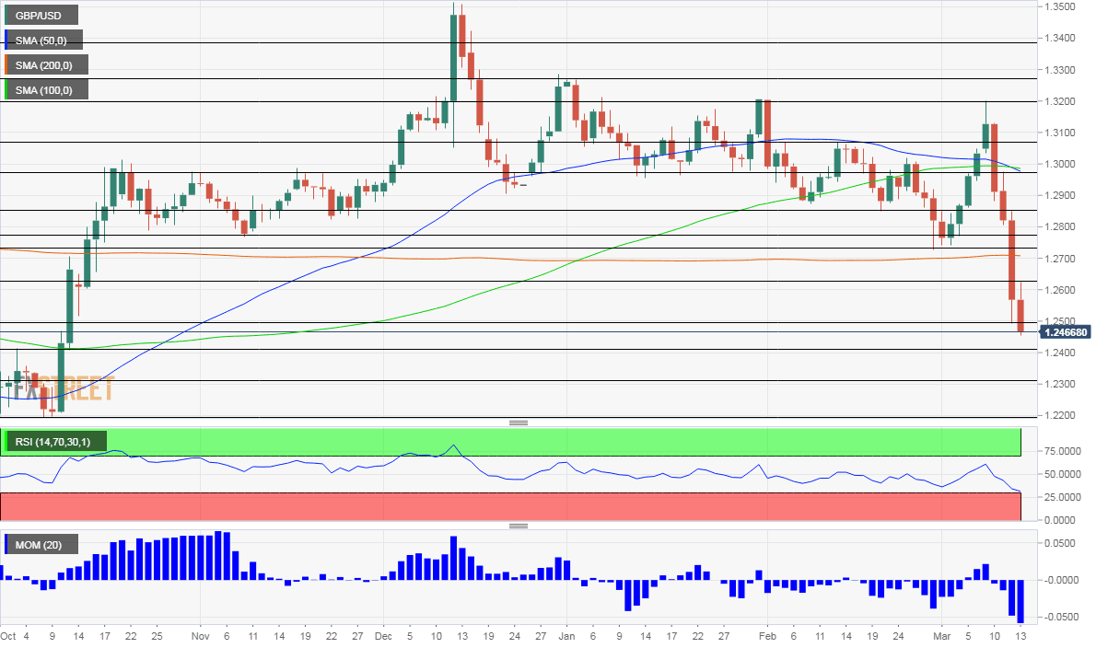Image resolution: width=1108 pixels, height=648 pixels.
Task: Click the RSI green overbought zone band
Action: tap(511, 442)
